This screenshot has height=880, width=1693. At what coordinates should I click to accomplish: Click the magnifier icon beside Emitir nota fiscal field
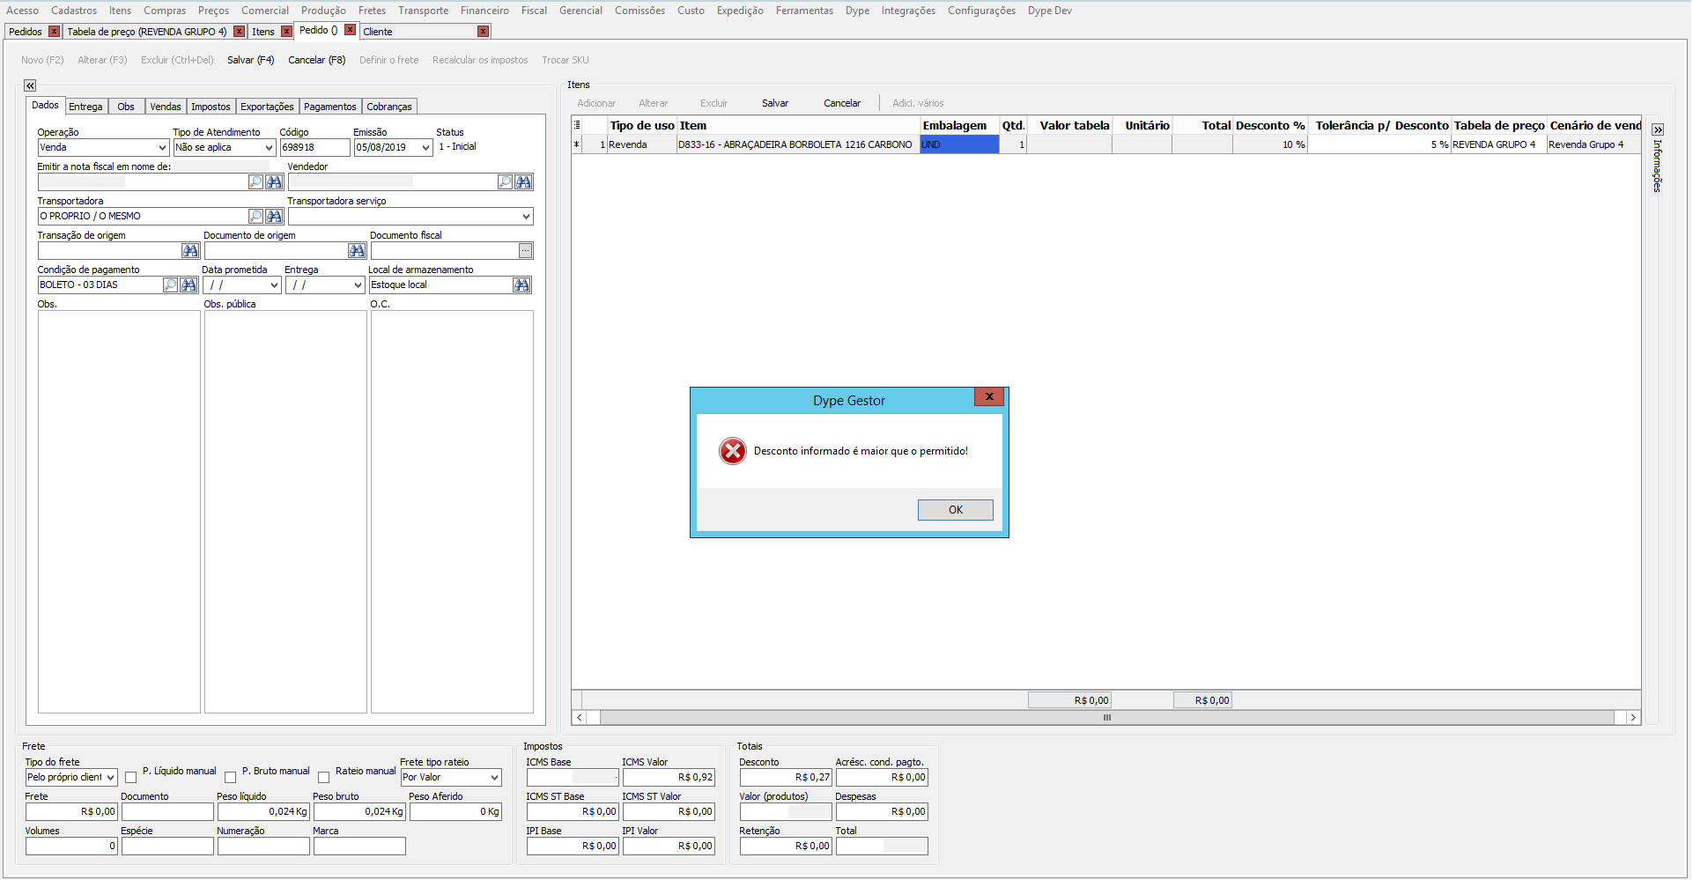pyautogui.click(x=255, y=182)
